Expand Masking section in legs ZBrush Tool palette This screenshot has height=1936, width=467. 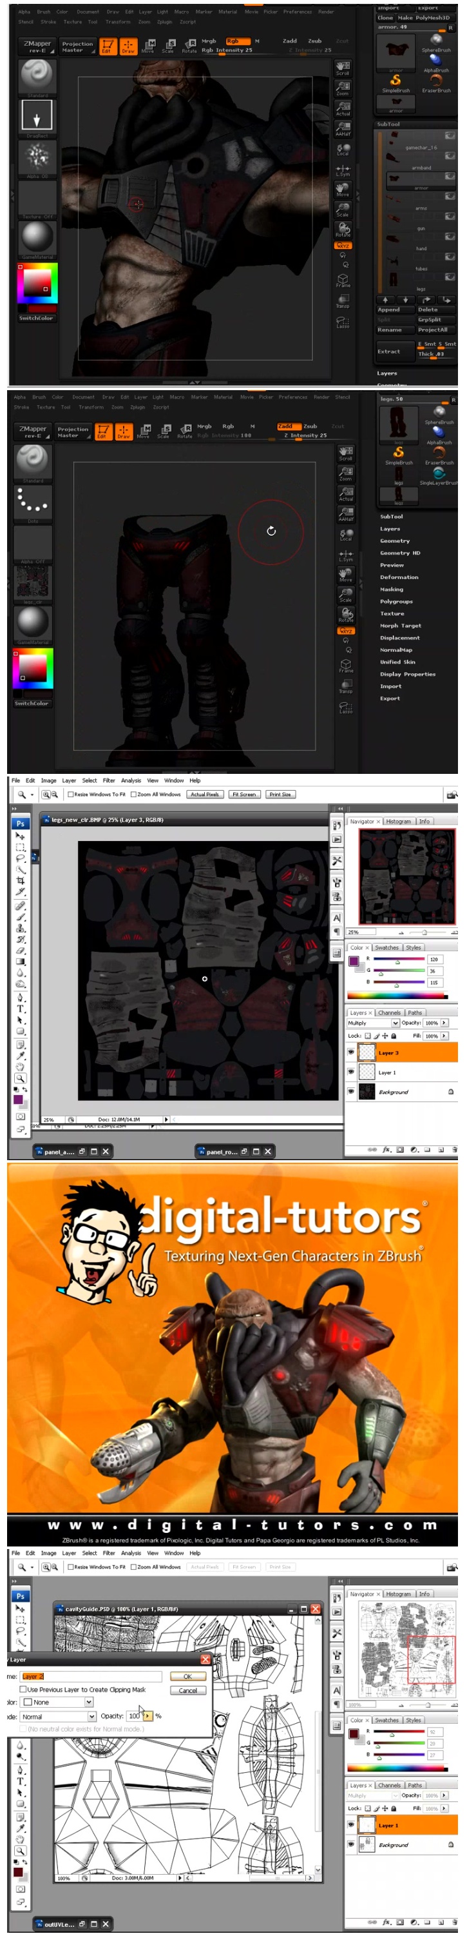point(391,589)
